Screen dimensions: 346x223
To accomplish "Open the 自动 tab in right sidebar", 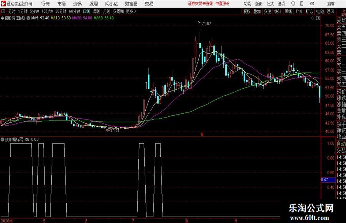I will [x=341, y=144].
